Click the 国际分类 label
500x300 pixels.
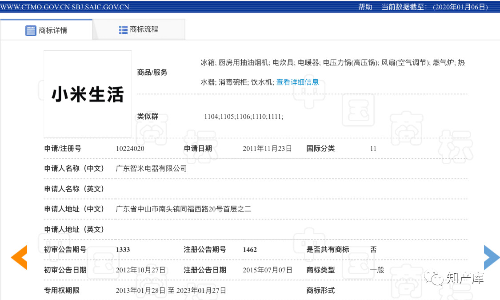tap(320, 149)
